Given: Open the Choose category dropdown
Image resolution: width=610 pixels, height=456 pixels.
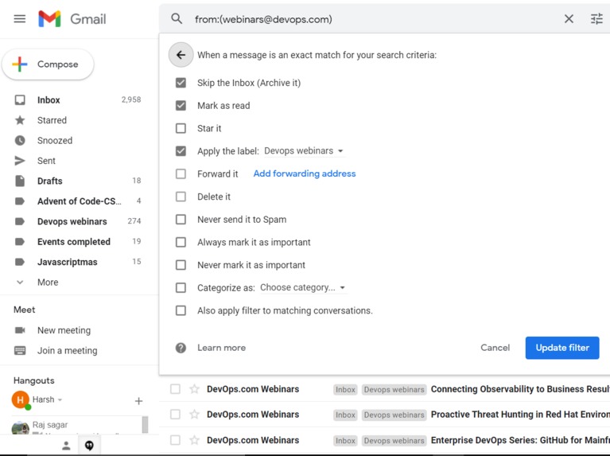Looking at the screenshot, I should click(303, 287).
